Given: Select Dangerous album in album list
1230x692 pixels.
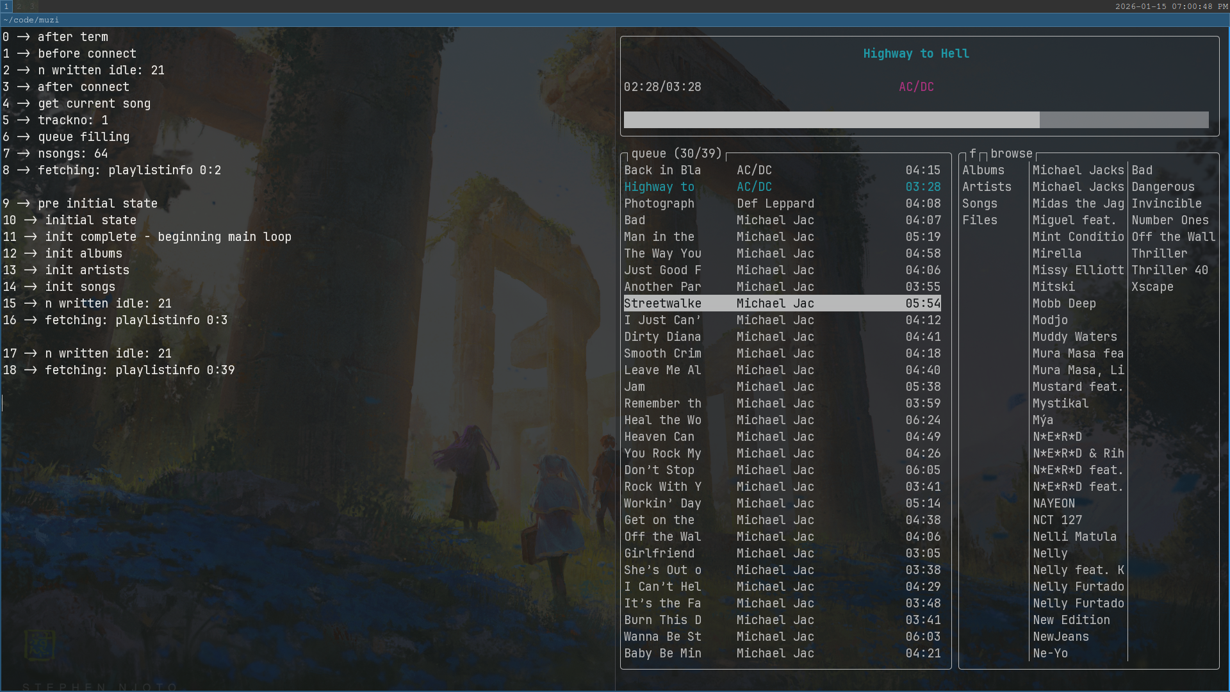Looking at the screenshot, I should click(1162, 187).
